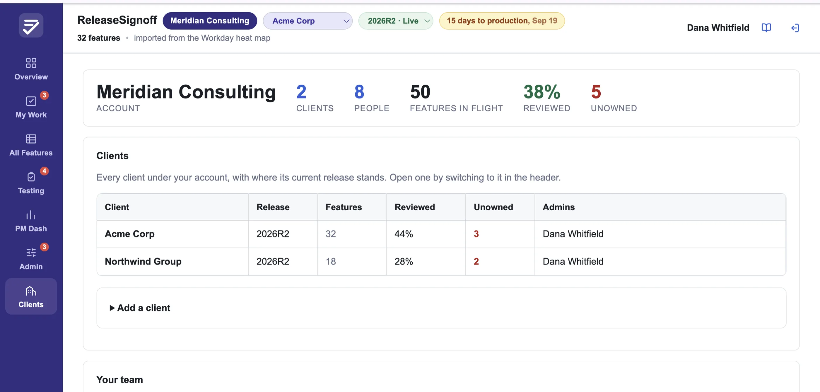Click the My Work badge showing 3

(44, 95)
